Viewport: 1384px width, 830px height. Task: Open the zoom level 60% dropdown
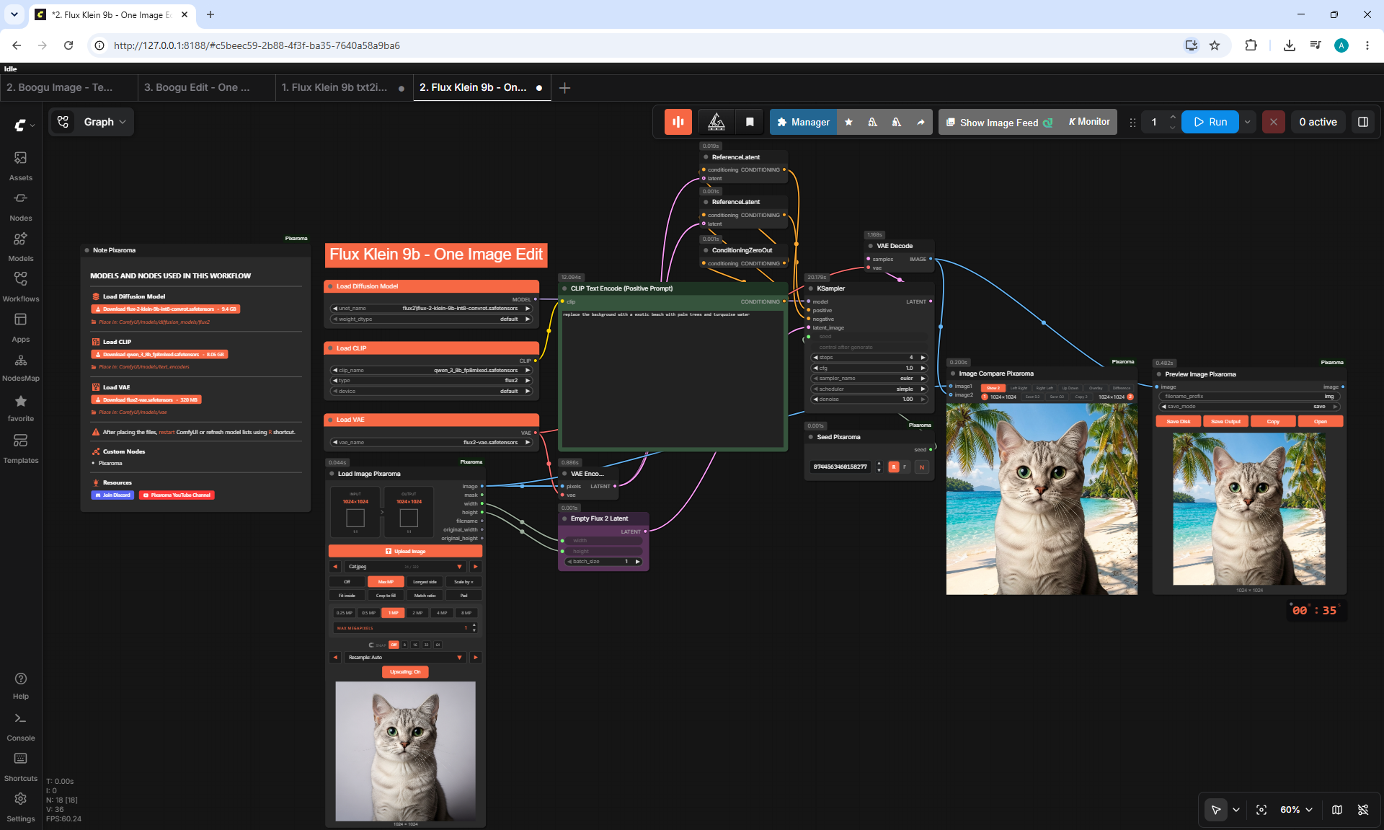[x=1296, y=810]
